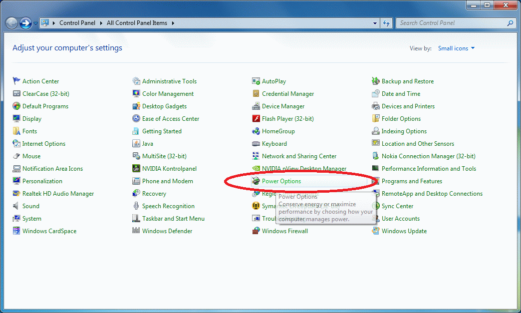Screen dimensions: 521x313
Task: Open the Keyboard link
Action: point(274,144)
